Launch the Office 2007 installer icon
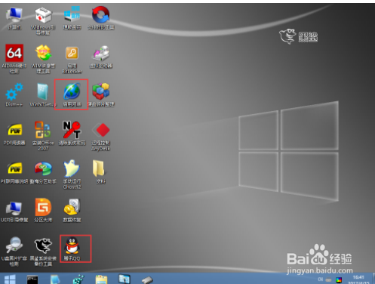The width and height of the screenshot is (375, 284). click(43, 136)
